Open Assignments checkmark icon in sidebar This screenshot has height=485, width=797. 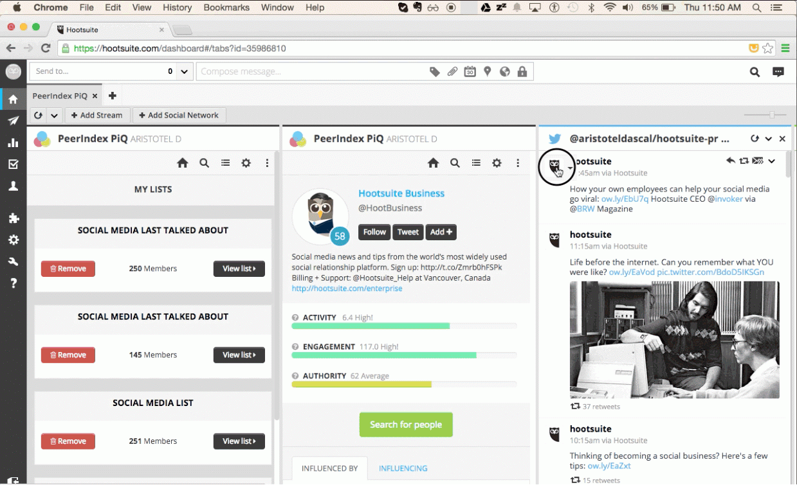[x=13, y=164]
